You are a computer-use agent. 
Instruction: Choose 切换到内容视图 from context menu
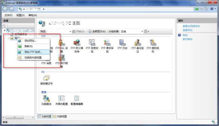coord(34,57)
